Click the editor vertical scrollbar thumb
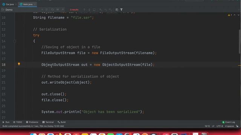 coord(240,42)
